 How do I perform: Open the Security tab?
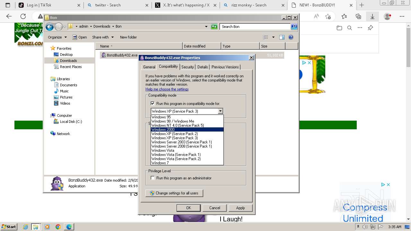188,67
